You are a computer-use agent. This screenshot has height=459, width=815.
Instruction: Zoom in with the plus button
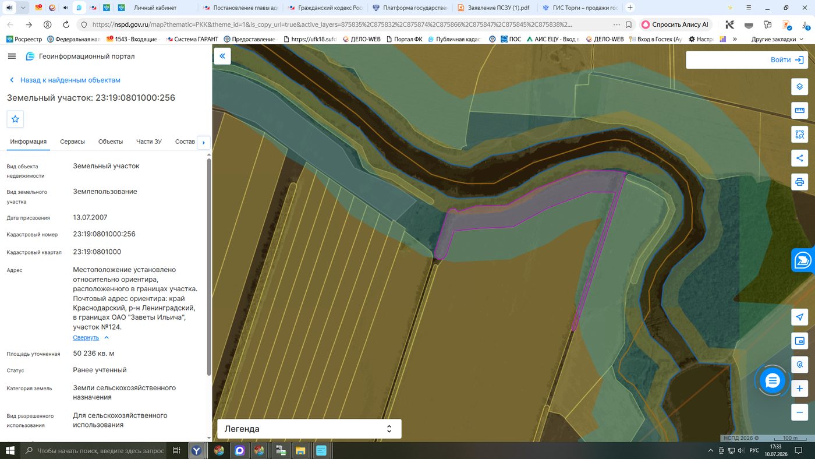(799, 389)
